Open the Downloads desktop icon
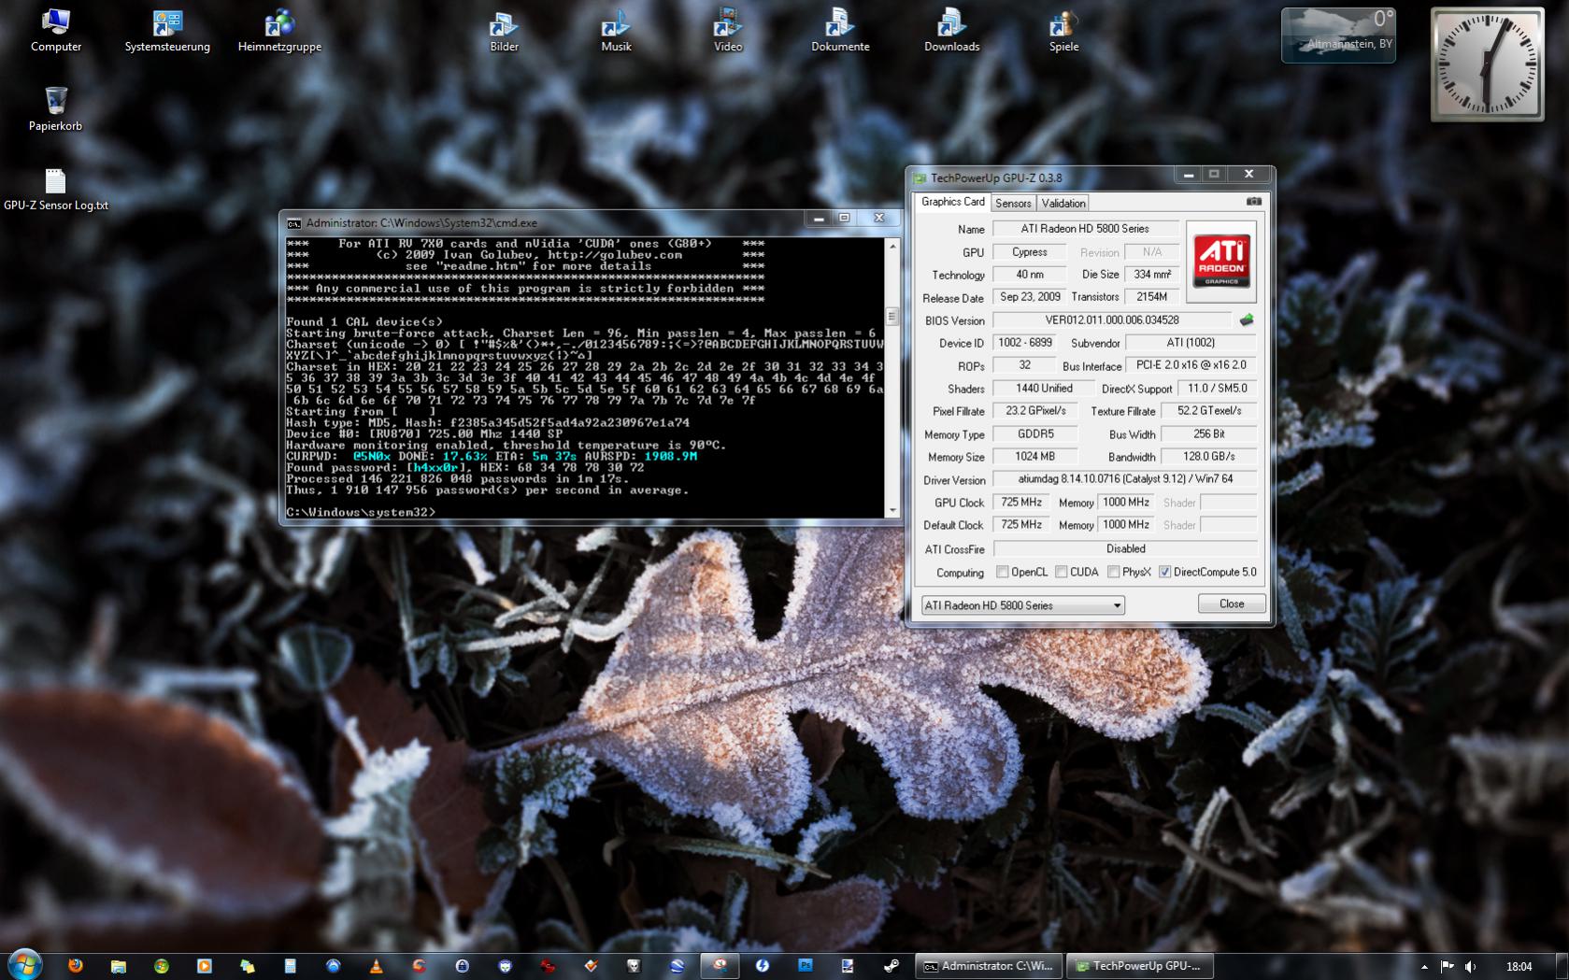 (952, 30)
